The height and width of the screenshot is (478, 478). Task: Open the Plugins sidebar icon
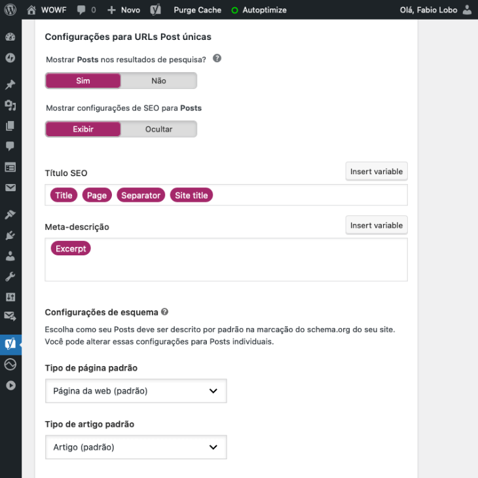[10, 235]
